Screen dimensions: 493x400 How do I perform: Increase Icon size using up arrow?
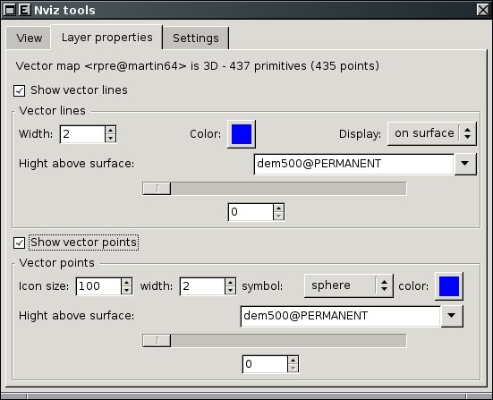pyautogui.click(x=126, y=282)
